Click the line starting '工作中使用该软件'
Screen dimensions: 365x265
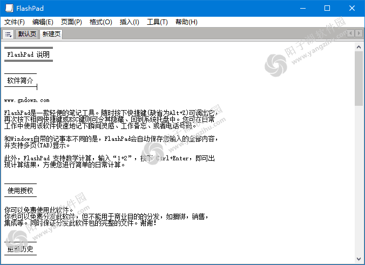102,126
